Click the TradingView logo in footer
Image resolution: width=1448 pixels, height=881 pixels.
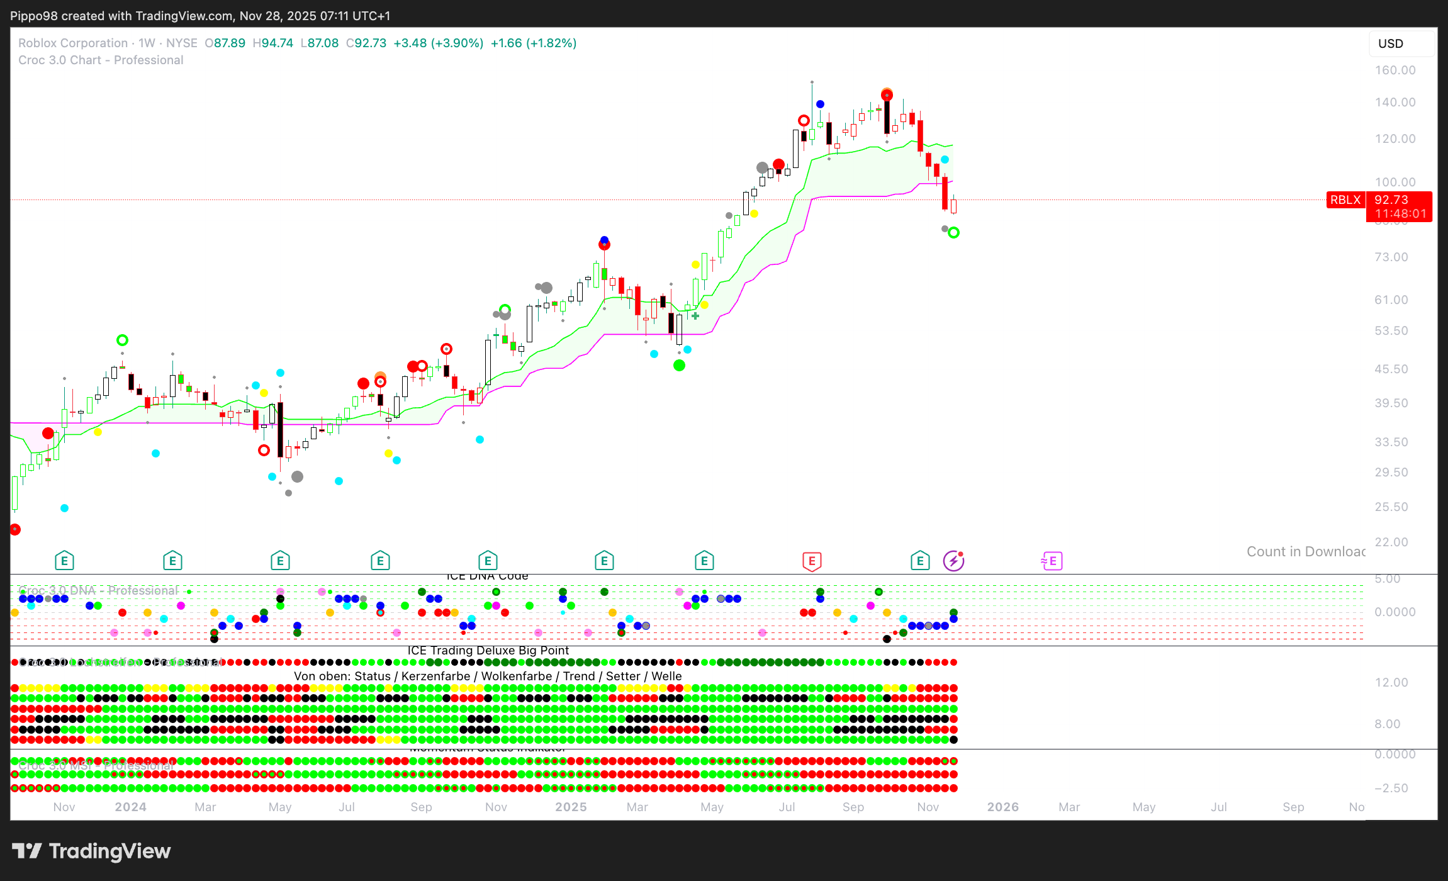(x=91, y=851)
